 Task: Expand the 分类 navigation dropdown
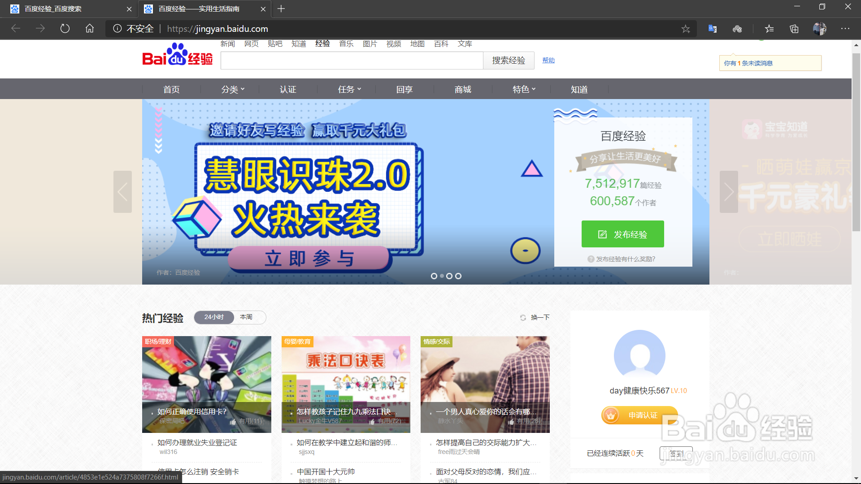233,90
